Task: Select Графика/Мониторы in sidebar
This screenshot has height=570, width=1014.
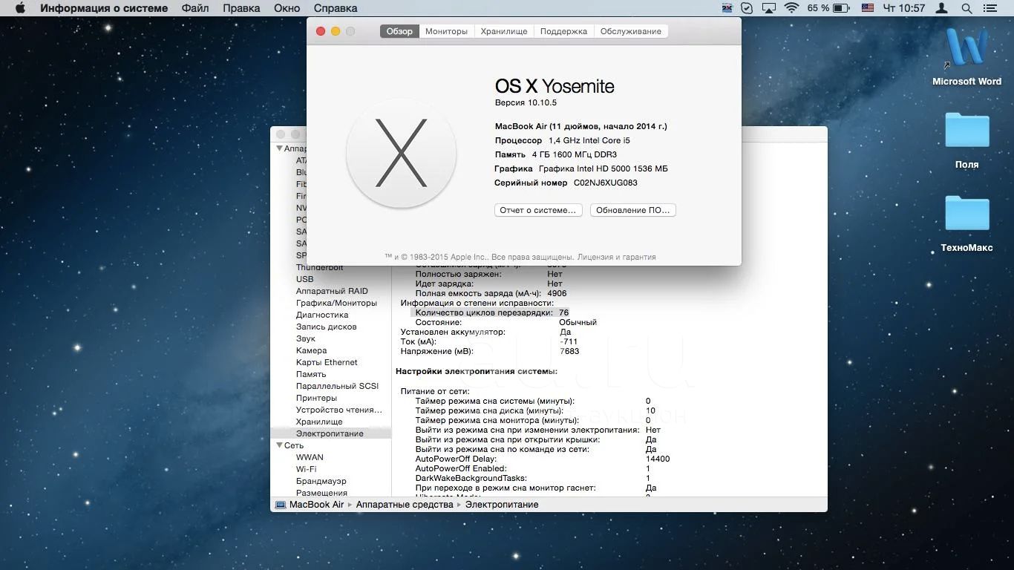Action: click(x=336, y=303)
